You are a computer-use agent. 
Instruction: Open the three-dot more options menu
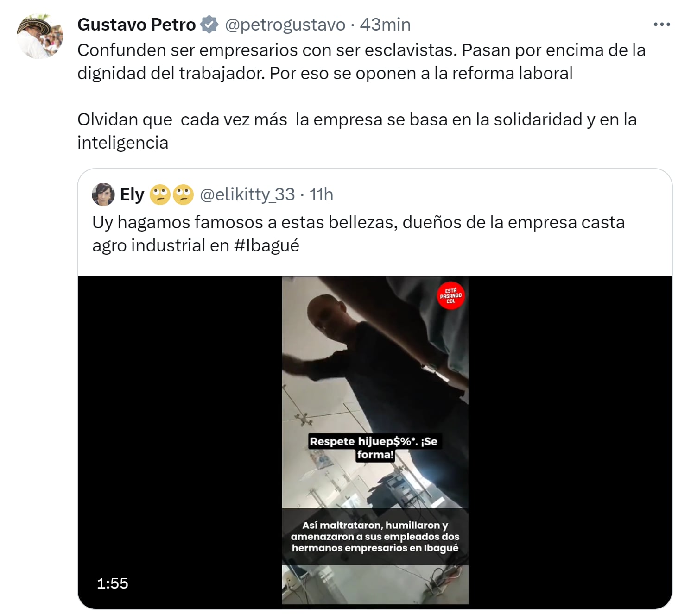[x=662, y=25]
